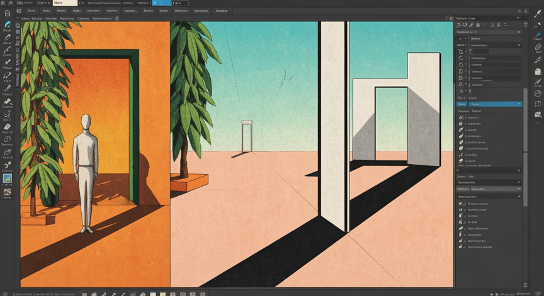The image size is (544, 296).
Task: Click the blue highlighted field in the top bar
Action: click(x=161, y=3)
